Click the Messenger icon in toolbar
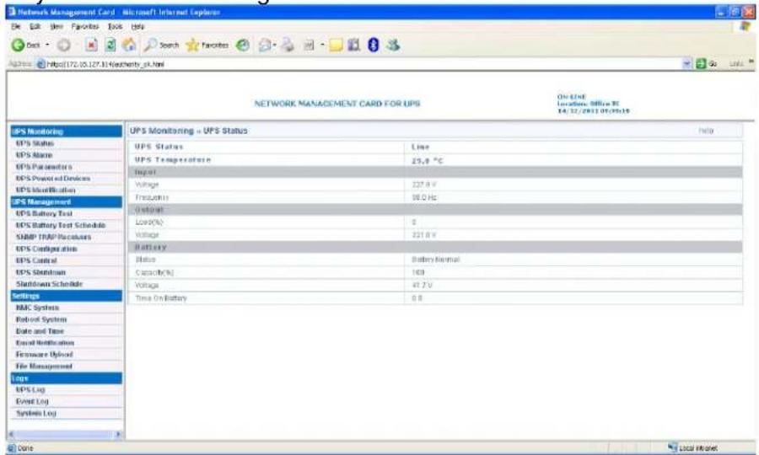Image resolution: width=759 pixels, height=455 pixels. [x=393, y=45]
